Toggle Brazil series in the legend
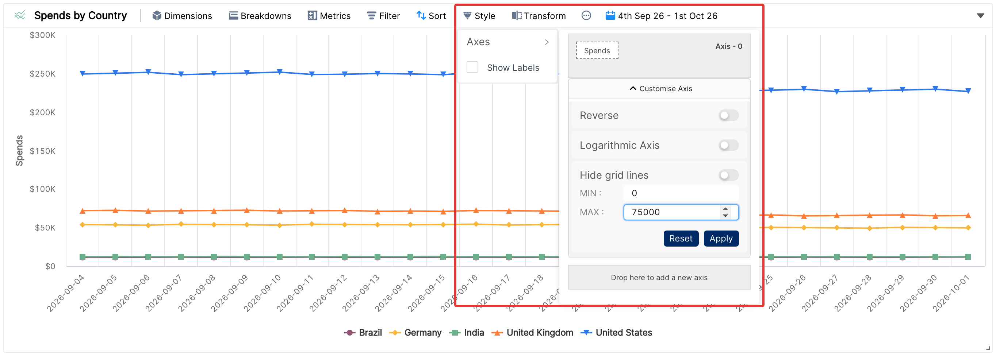The image size is (996, 356). [363, 332]
